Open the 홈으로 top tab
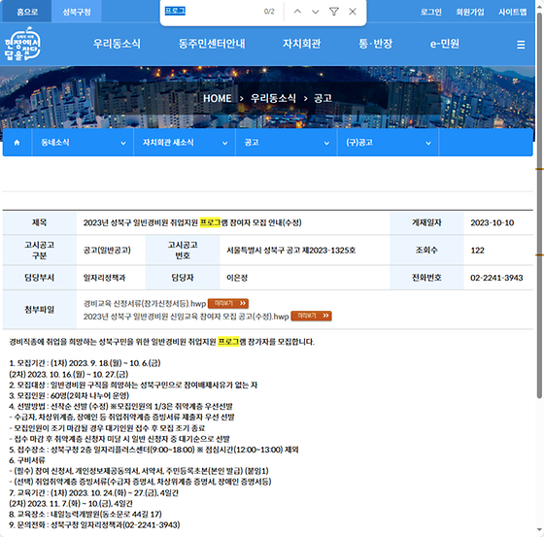 [x=27, y=12]
